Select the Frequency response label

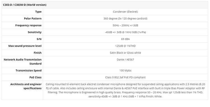[x=28, y=25]
